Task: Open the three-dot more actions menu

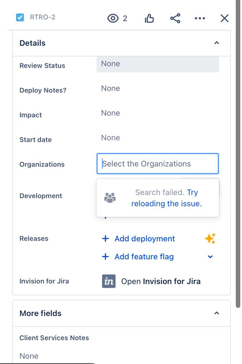Action: click(x=200, y=18)
